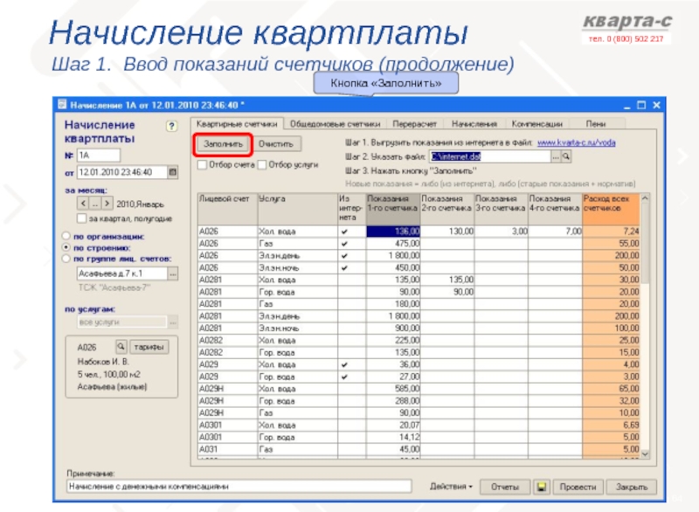Go to previous month with left arrow
The width and height of the screenshot is (699, 512).
click(x=84, y=203)
